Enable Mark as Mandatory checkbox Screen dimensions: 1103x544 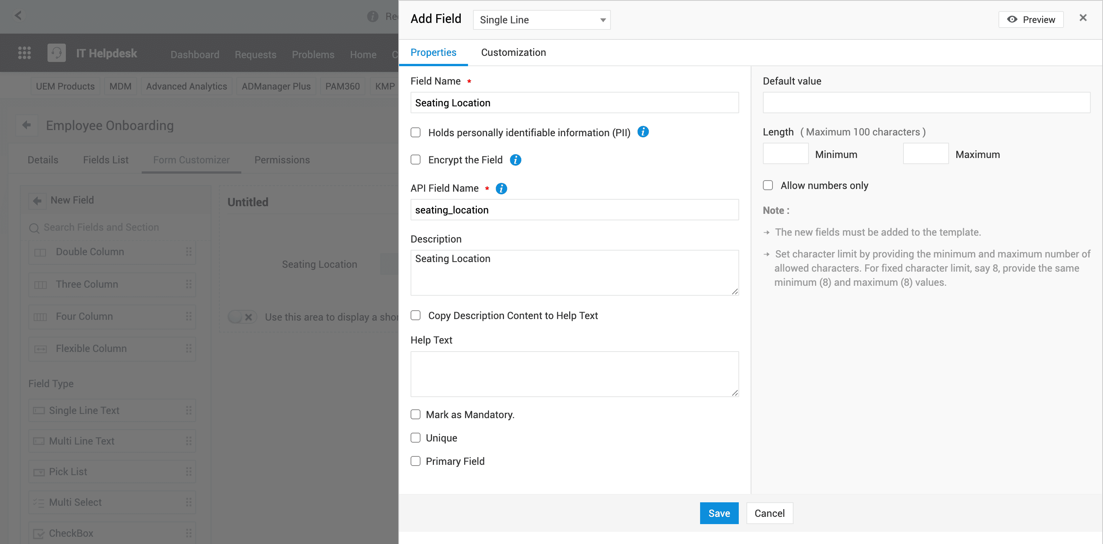click(x=415, y=414)
